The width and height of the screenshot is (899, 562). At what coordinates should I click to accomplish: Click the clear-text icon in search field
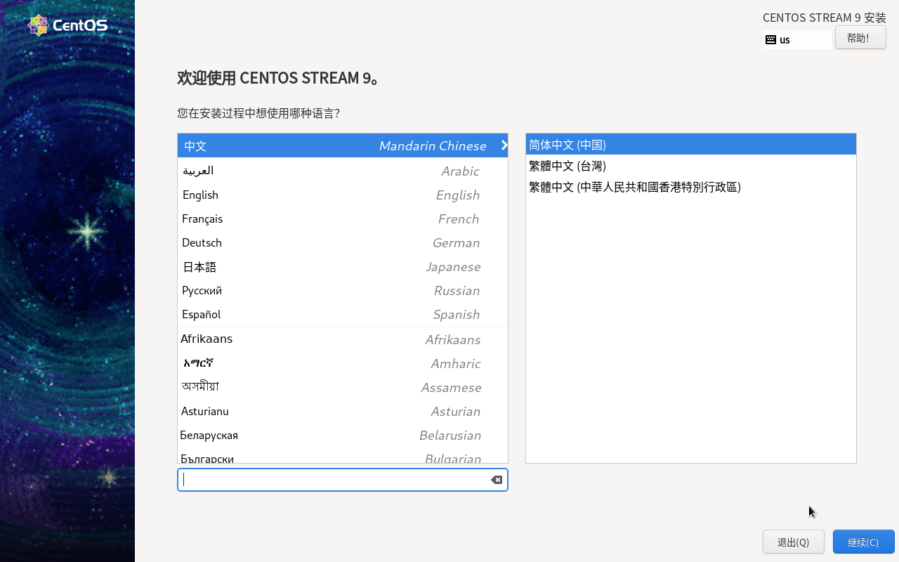pos(497,480)
